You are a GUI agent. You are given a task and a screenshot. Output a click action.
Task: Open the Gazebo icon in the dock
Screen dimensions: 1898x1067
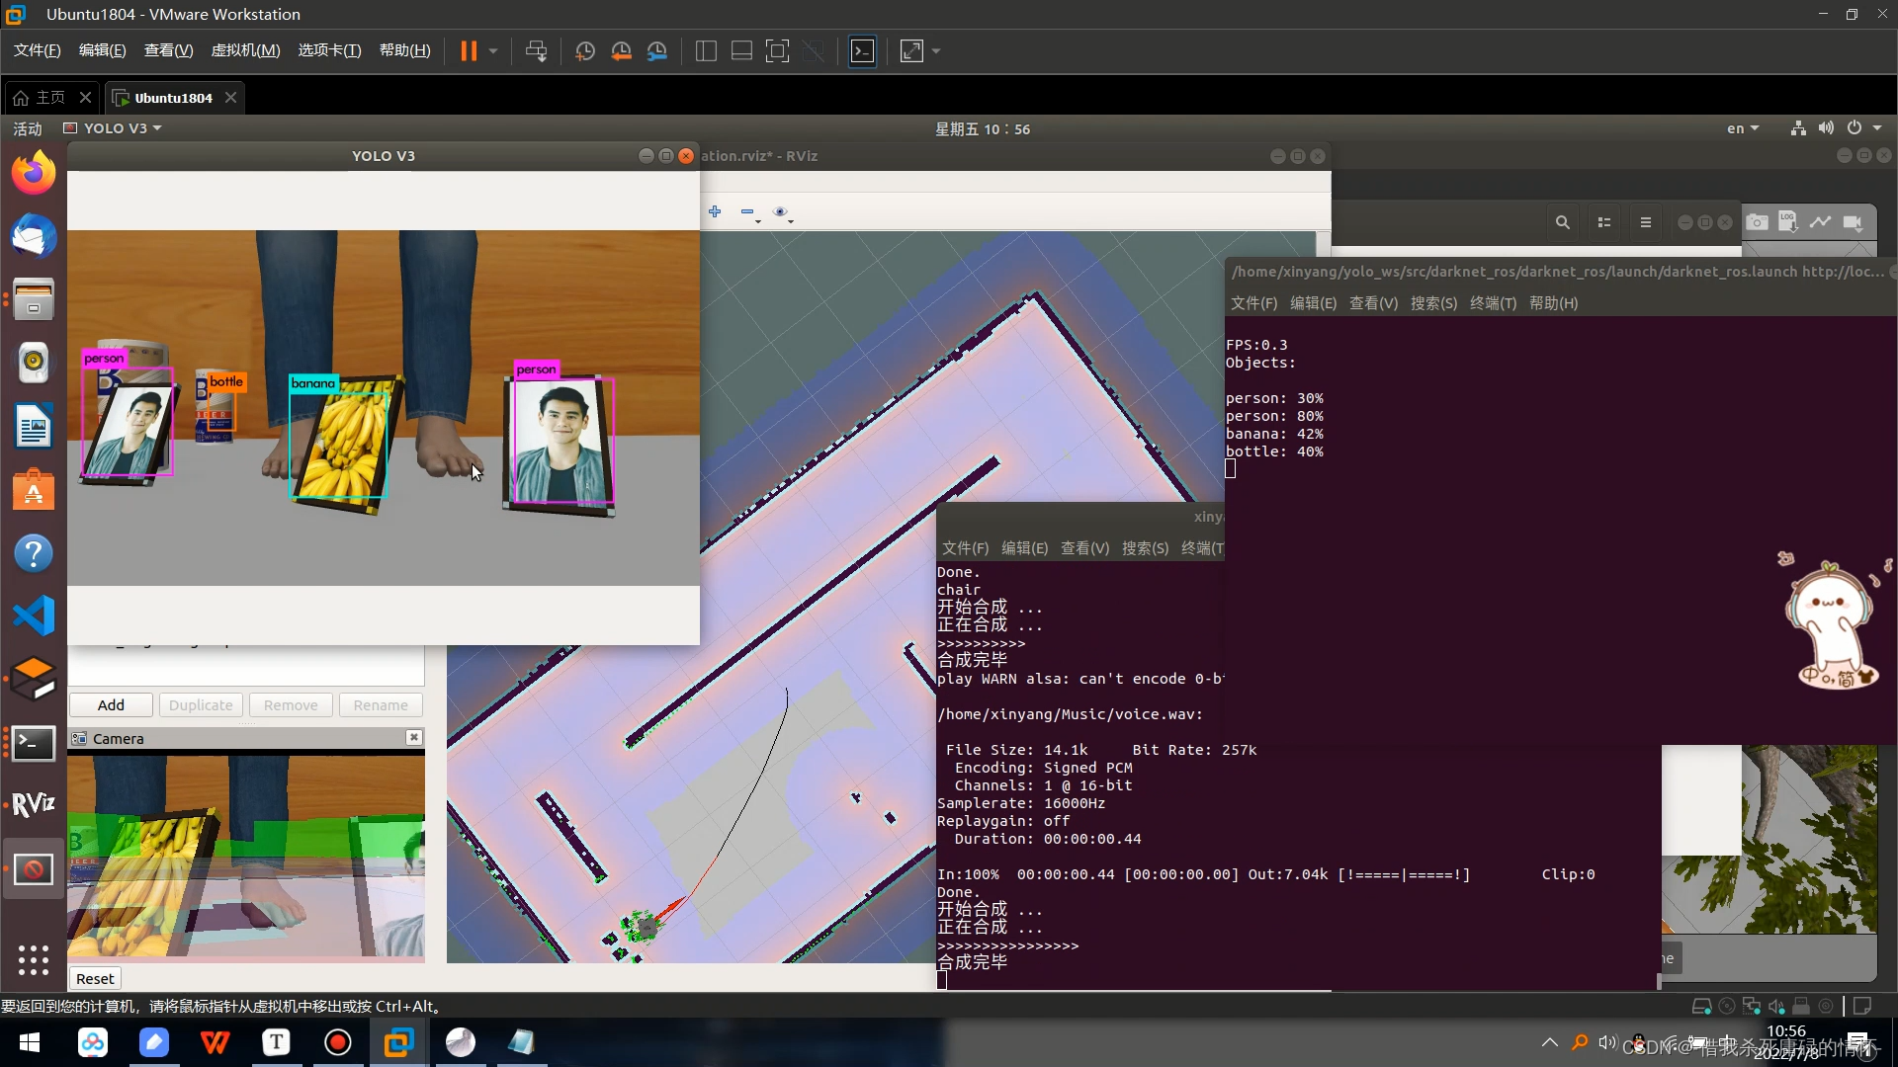pyautogui.click(x=34, y=680)
